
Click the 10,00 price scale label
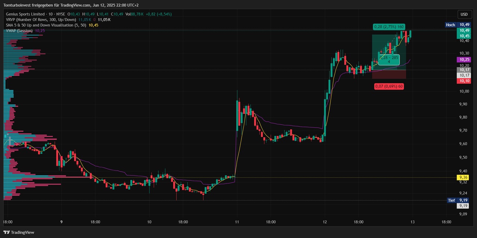464,91
